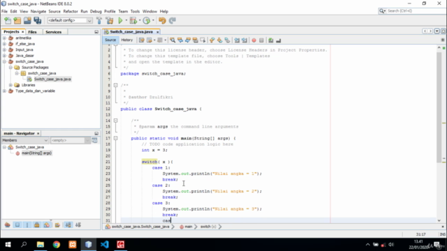Click the Comment code icon
This screenshot has width=447, height=251.
point(271,40)
